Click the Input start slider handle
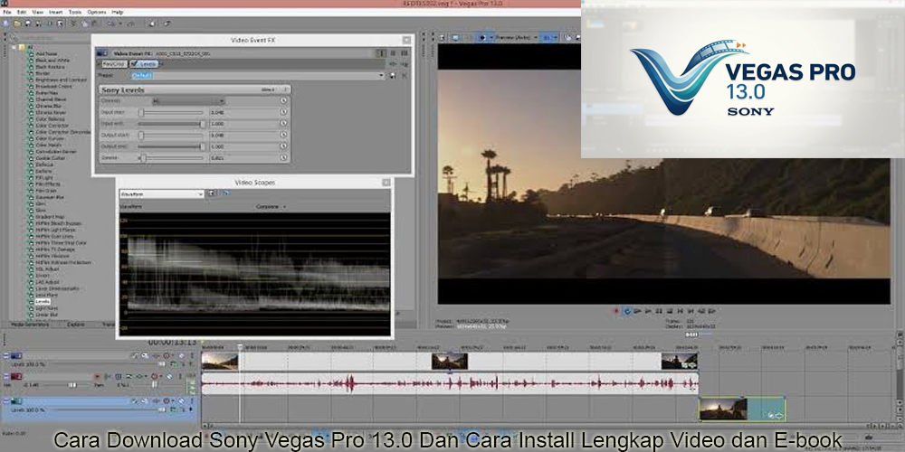Image resolution: width=905 pixels, height=452 pixels. pos(141,112)
